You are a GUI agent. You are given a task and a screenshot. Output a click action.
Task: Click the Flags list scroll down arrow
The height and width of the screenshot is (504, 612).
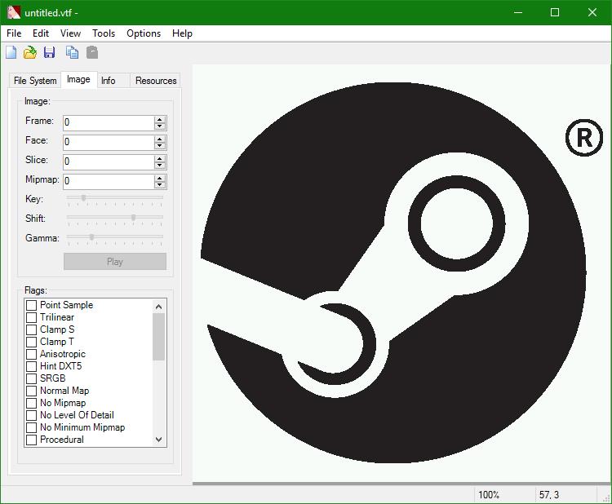coord(159,440)
